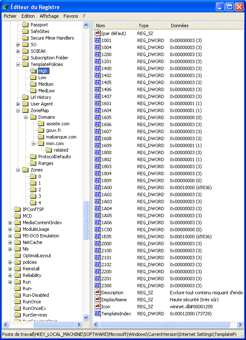Image resolution: width=246 pixels, height=340 pixels.
Task: Expand the User Agent key
Action: [x=18, y=104]
